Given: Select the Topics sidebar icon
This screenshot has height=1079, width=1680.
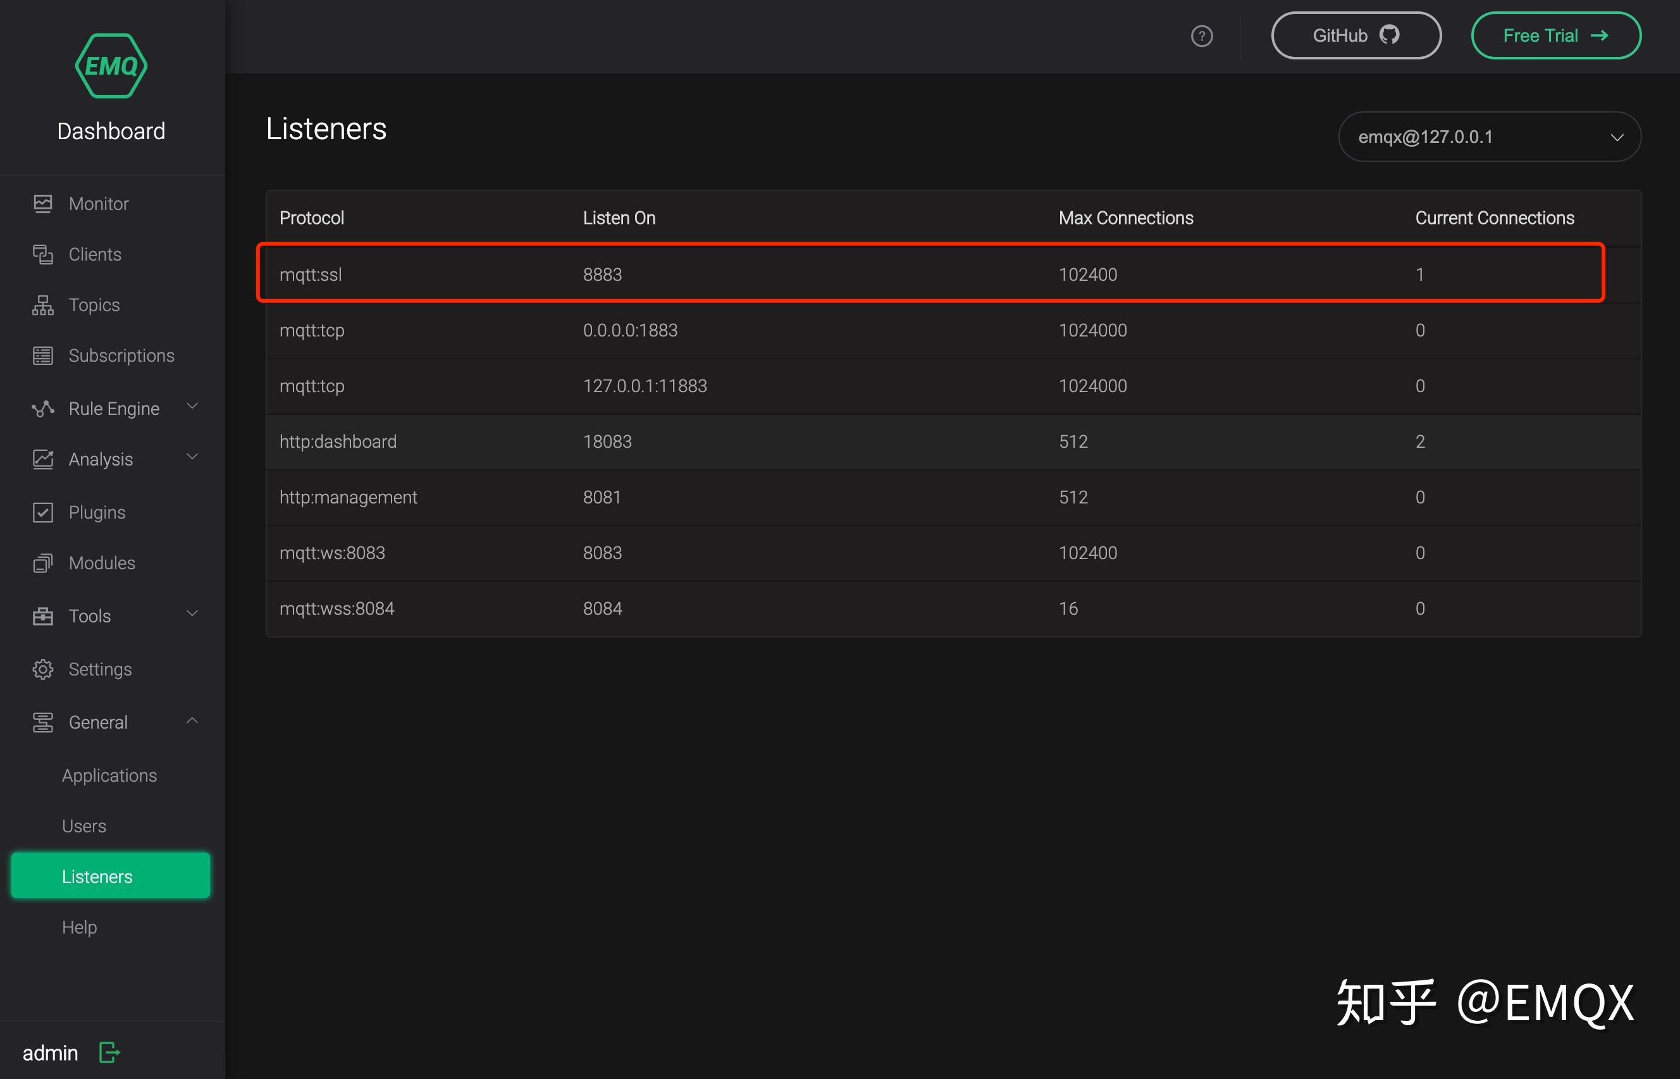Looking at the screenshot, I should 43,305.
